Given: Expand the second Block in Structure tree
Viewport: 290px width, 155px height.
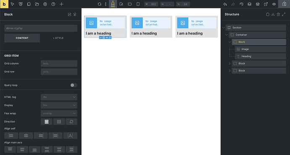Looking at the screenshot, I should tap(229, 64).
